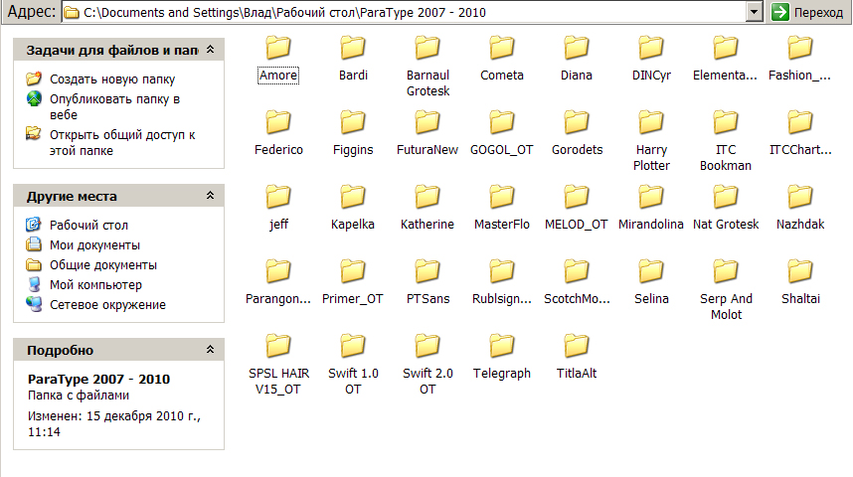Select the Selina folder icon
Screen dimensions: 853x477
pyautogui.click(x=650, y=271)
